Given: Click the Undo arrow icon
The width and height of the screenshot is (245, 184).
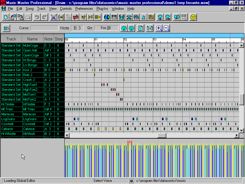Looking at the screenshot, I should coord(37,17).
